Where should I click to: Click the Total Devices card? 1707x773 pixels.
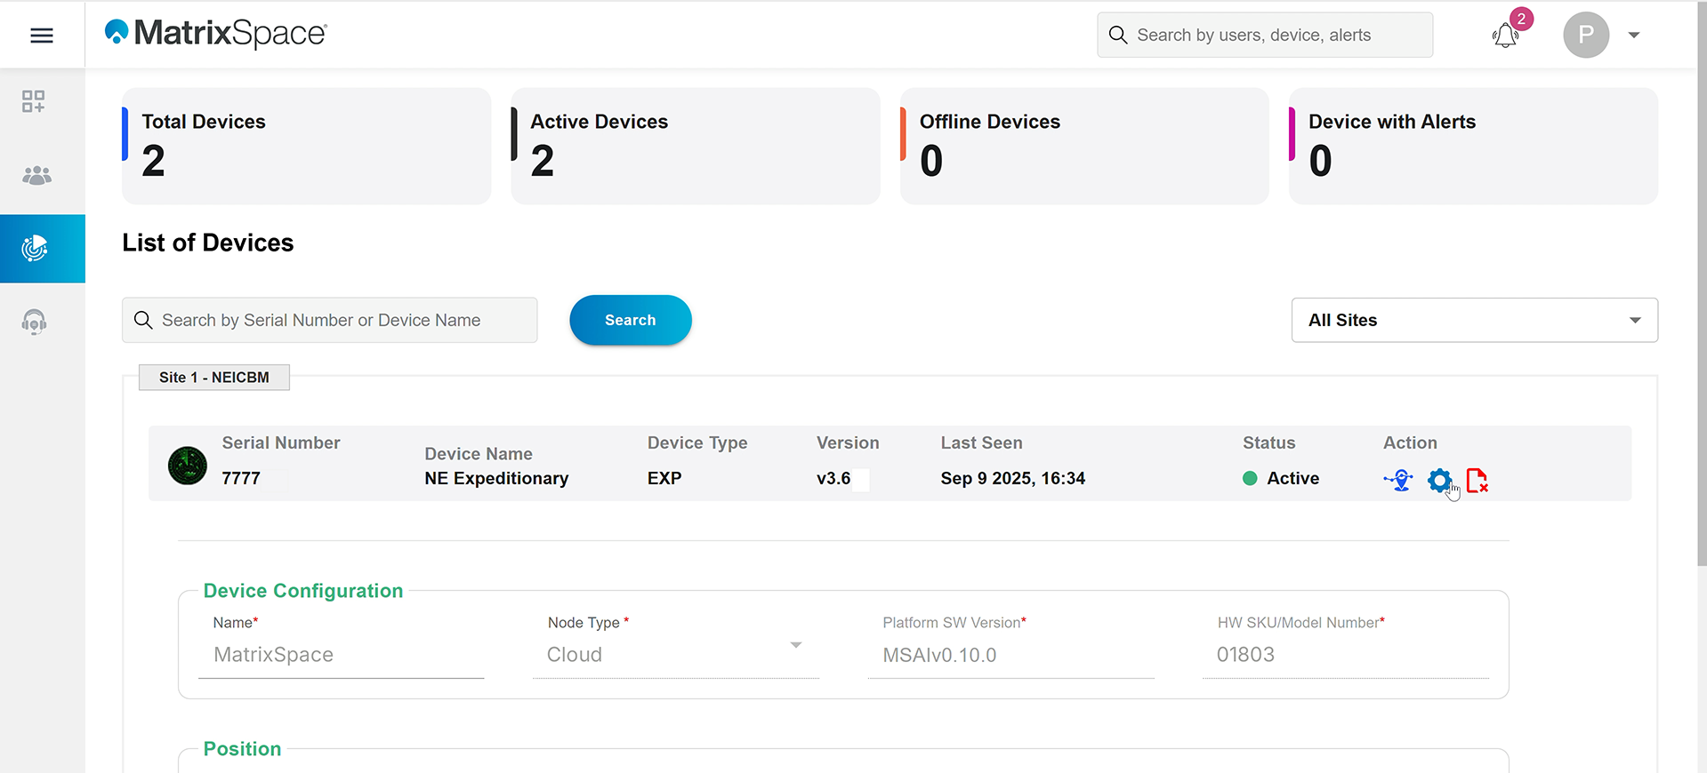tap(306, 146)
